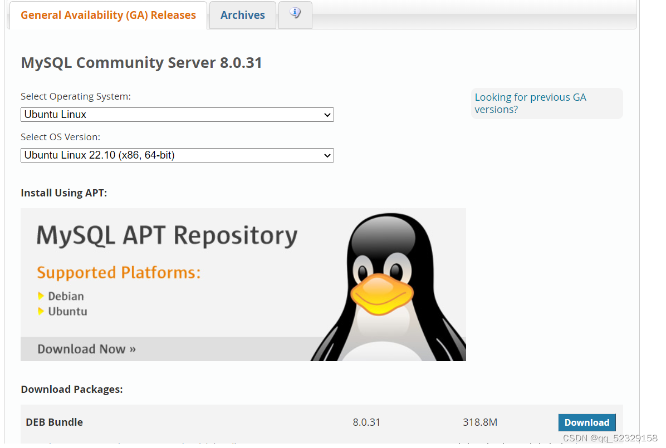Click the MySQL Community Server 8.0.31 title
This screenshot has width=666, height=448.
click(141, 63)
